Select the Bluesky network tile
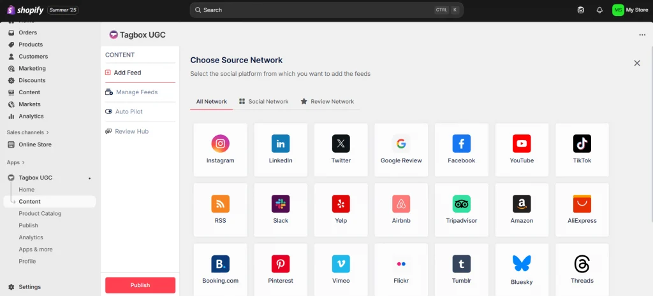The height and width of the screenshot is (296, 653). (x=522, y=269)
